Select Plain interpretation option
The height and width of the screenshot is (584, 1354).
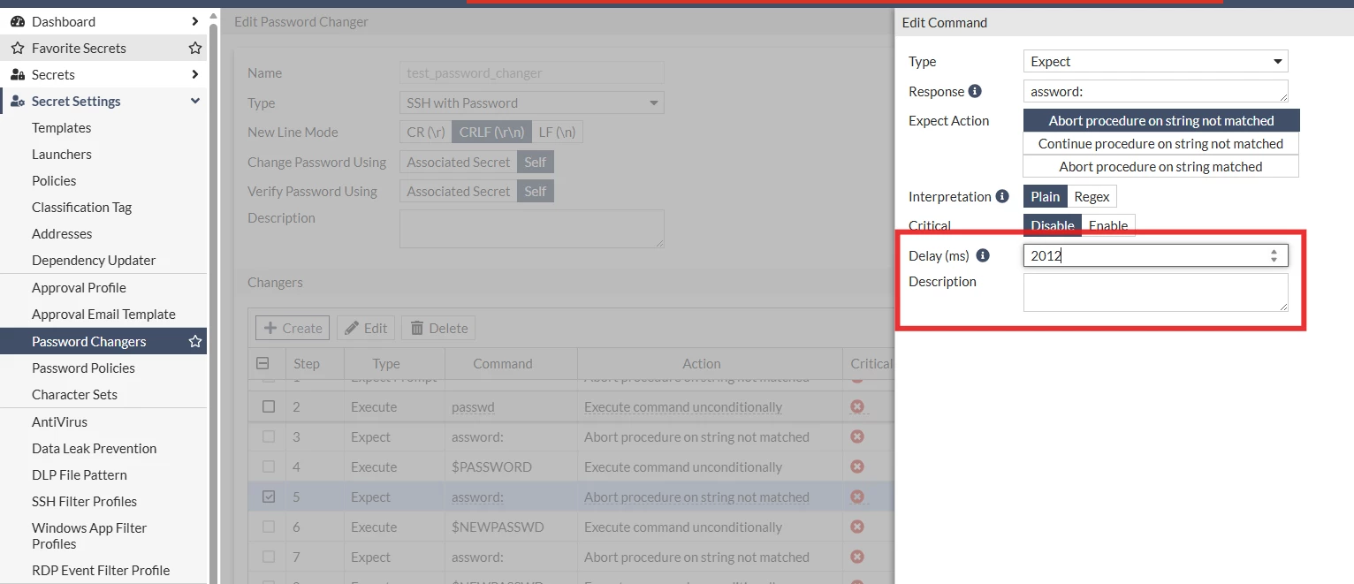(x=1045, y=196)
